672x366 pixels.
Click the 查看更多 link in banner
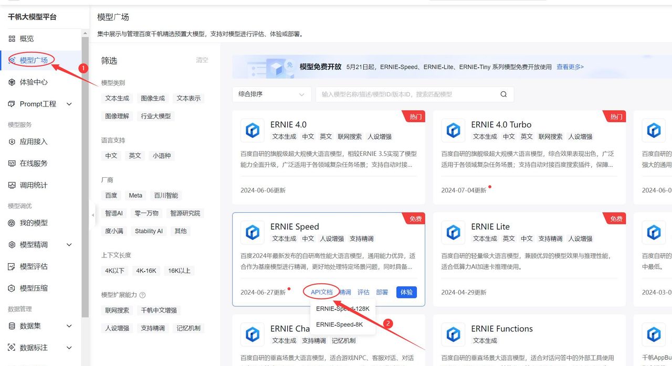[x=570, y=67]
